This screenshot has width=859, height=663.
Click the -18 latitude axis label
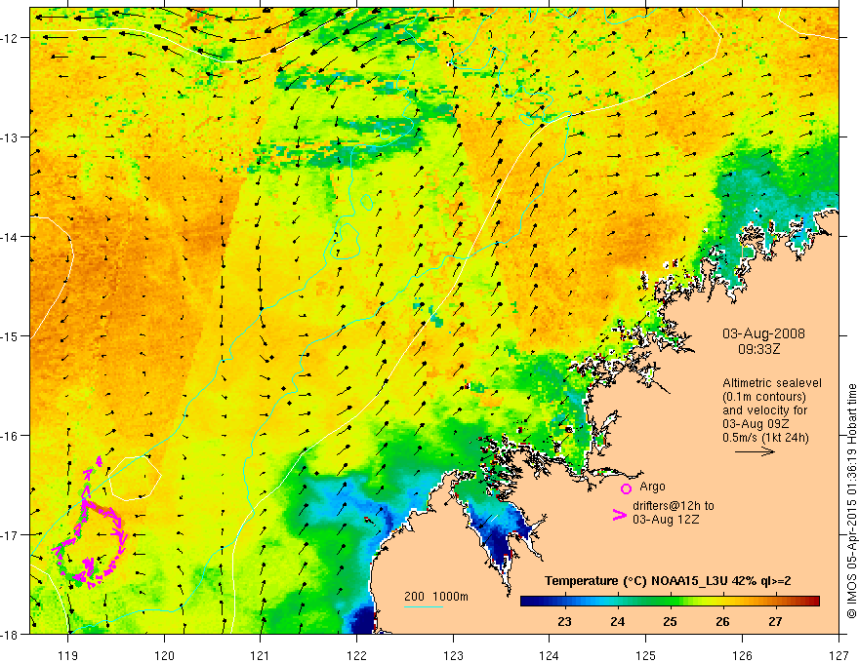(11, 634)
